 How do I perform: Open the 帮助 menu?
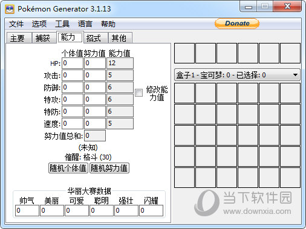pos(108,24)
